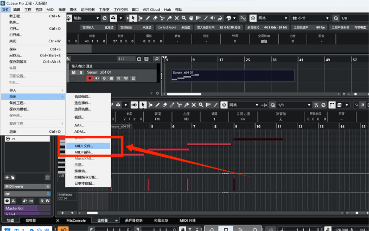The image size is (369, 231).
Task: Click the MIDI Inserts section header
Action: tap(27, 187)
